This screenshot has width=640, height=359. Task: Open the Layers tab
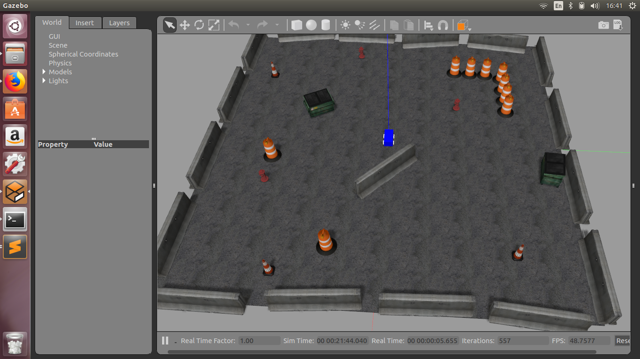click(119, 22)
